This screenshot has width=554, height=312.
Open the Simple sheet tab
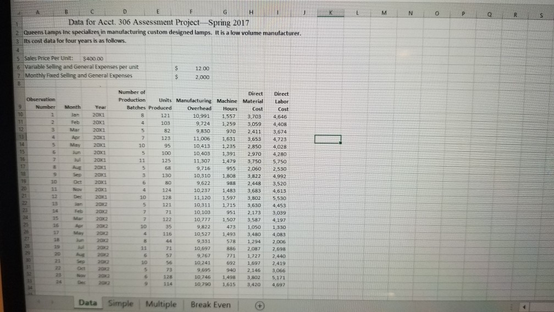click(121, 304)
